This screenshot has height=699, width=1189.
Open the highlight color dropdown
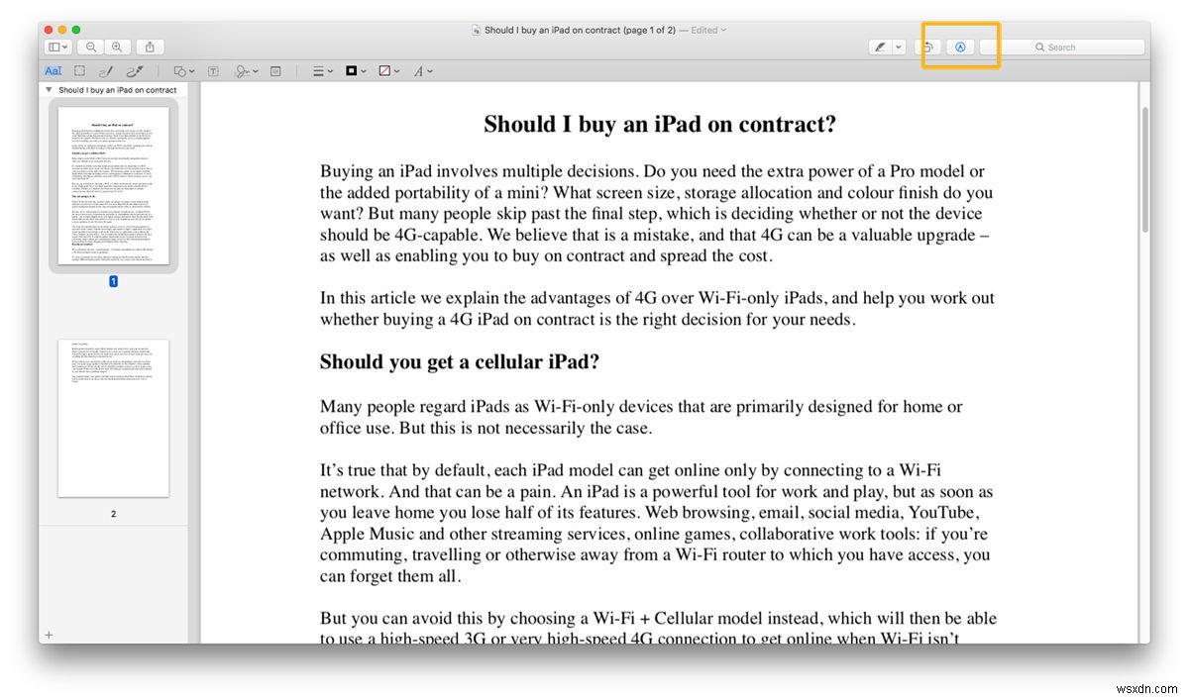[x=898, y=47]
